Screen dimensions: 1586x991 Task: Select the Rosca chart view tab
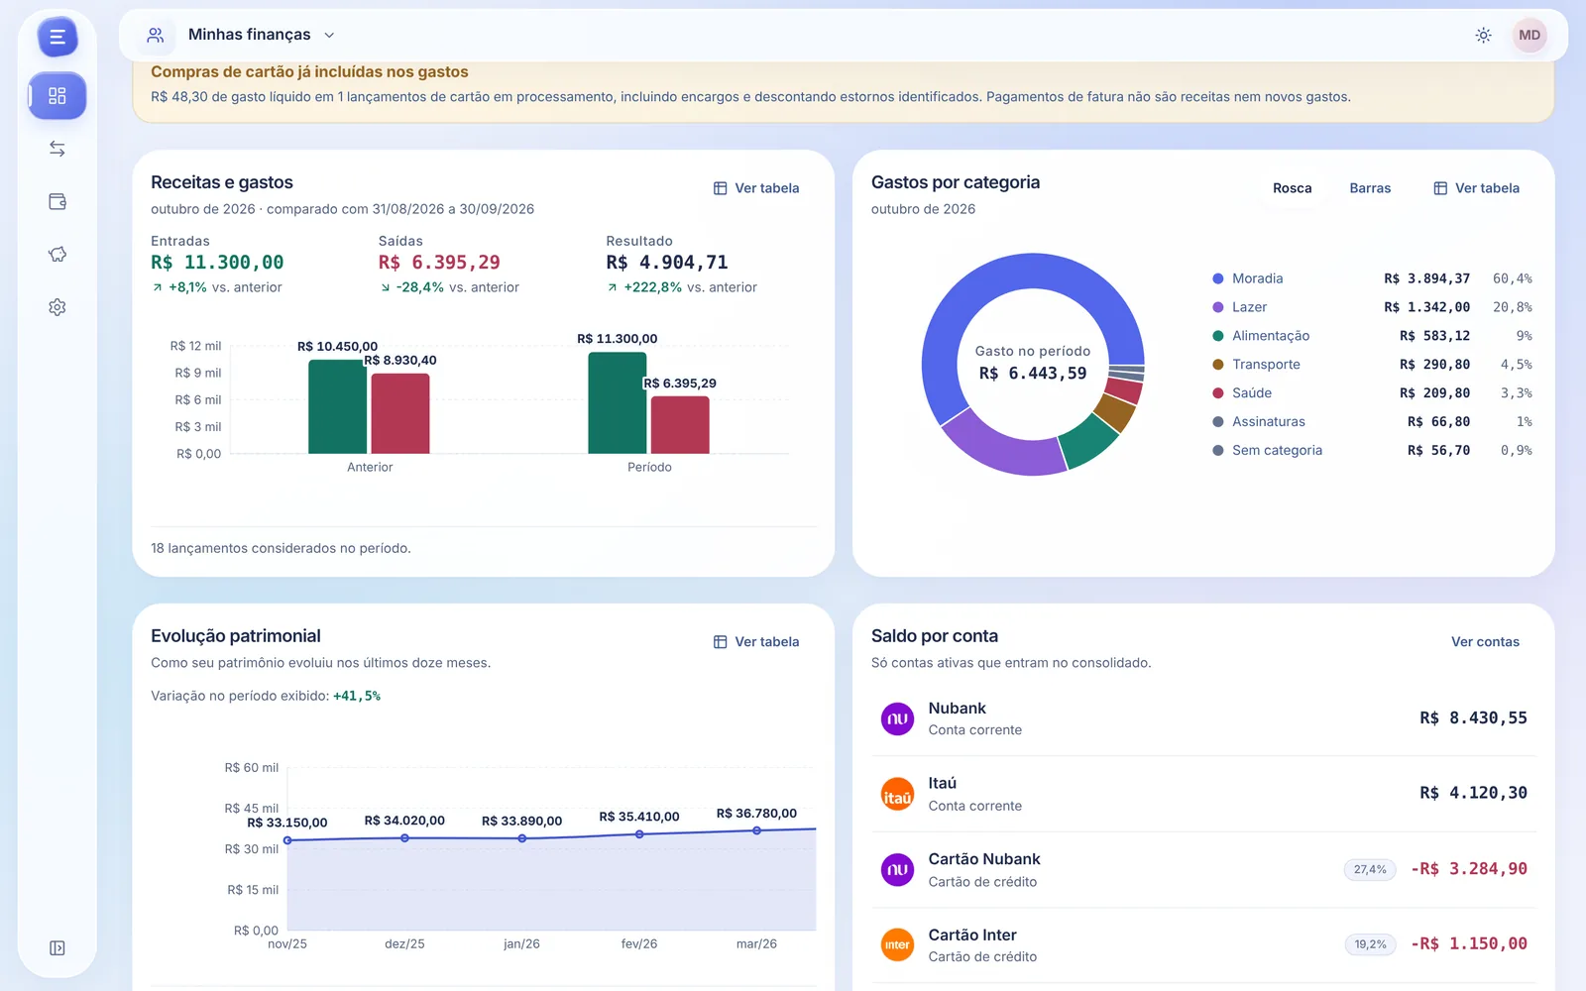[1293, 188]
